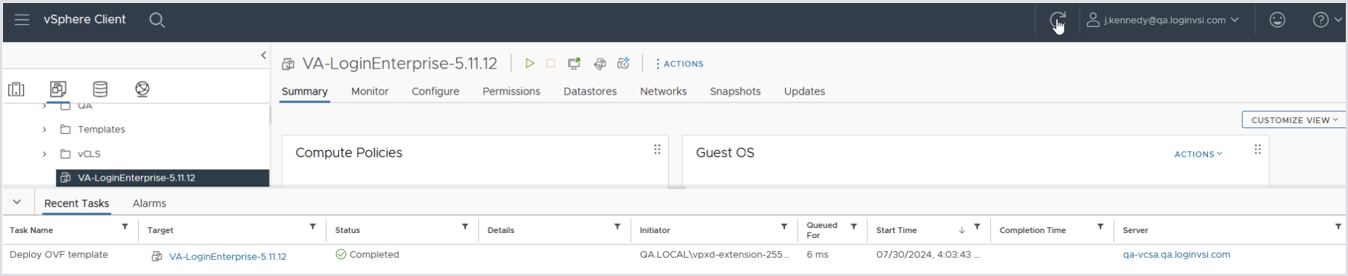Filter the Start Time column

pyautogui.click(x=977, y=227)
